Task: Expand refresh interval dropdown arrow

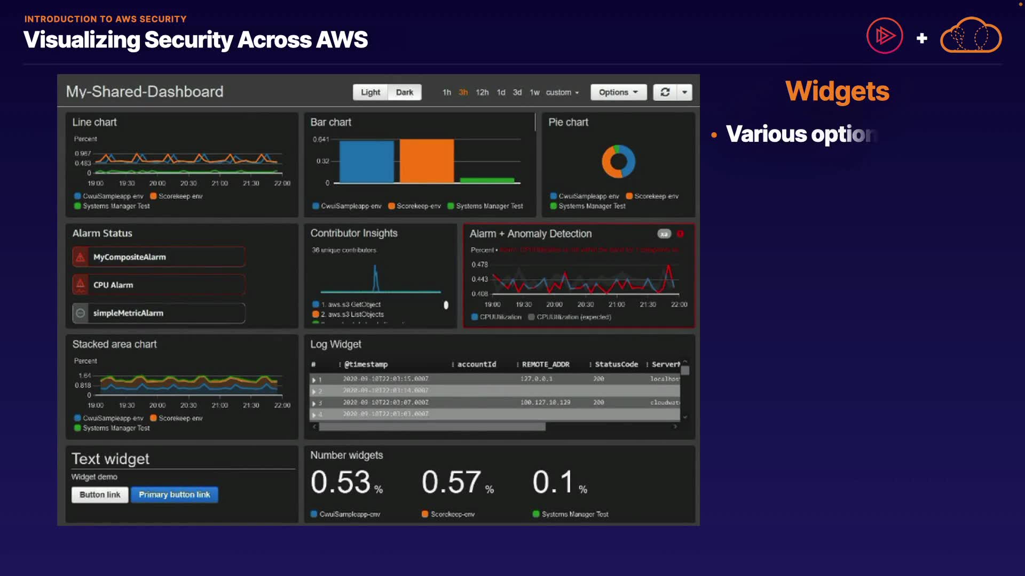Action: point(684,92)
